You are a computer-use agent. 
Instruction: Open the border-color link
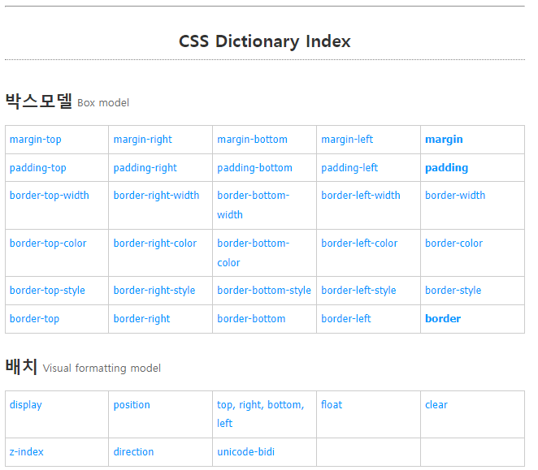(x=453, y=244)
